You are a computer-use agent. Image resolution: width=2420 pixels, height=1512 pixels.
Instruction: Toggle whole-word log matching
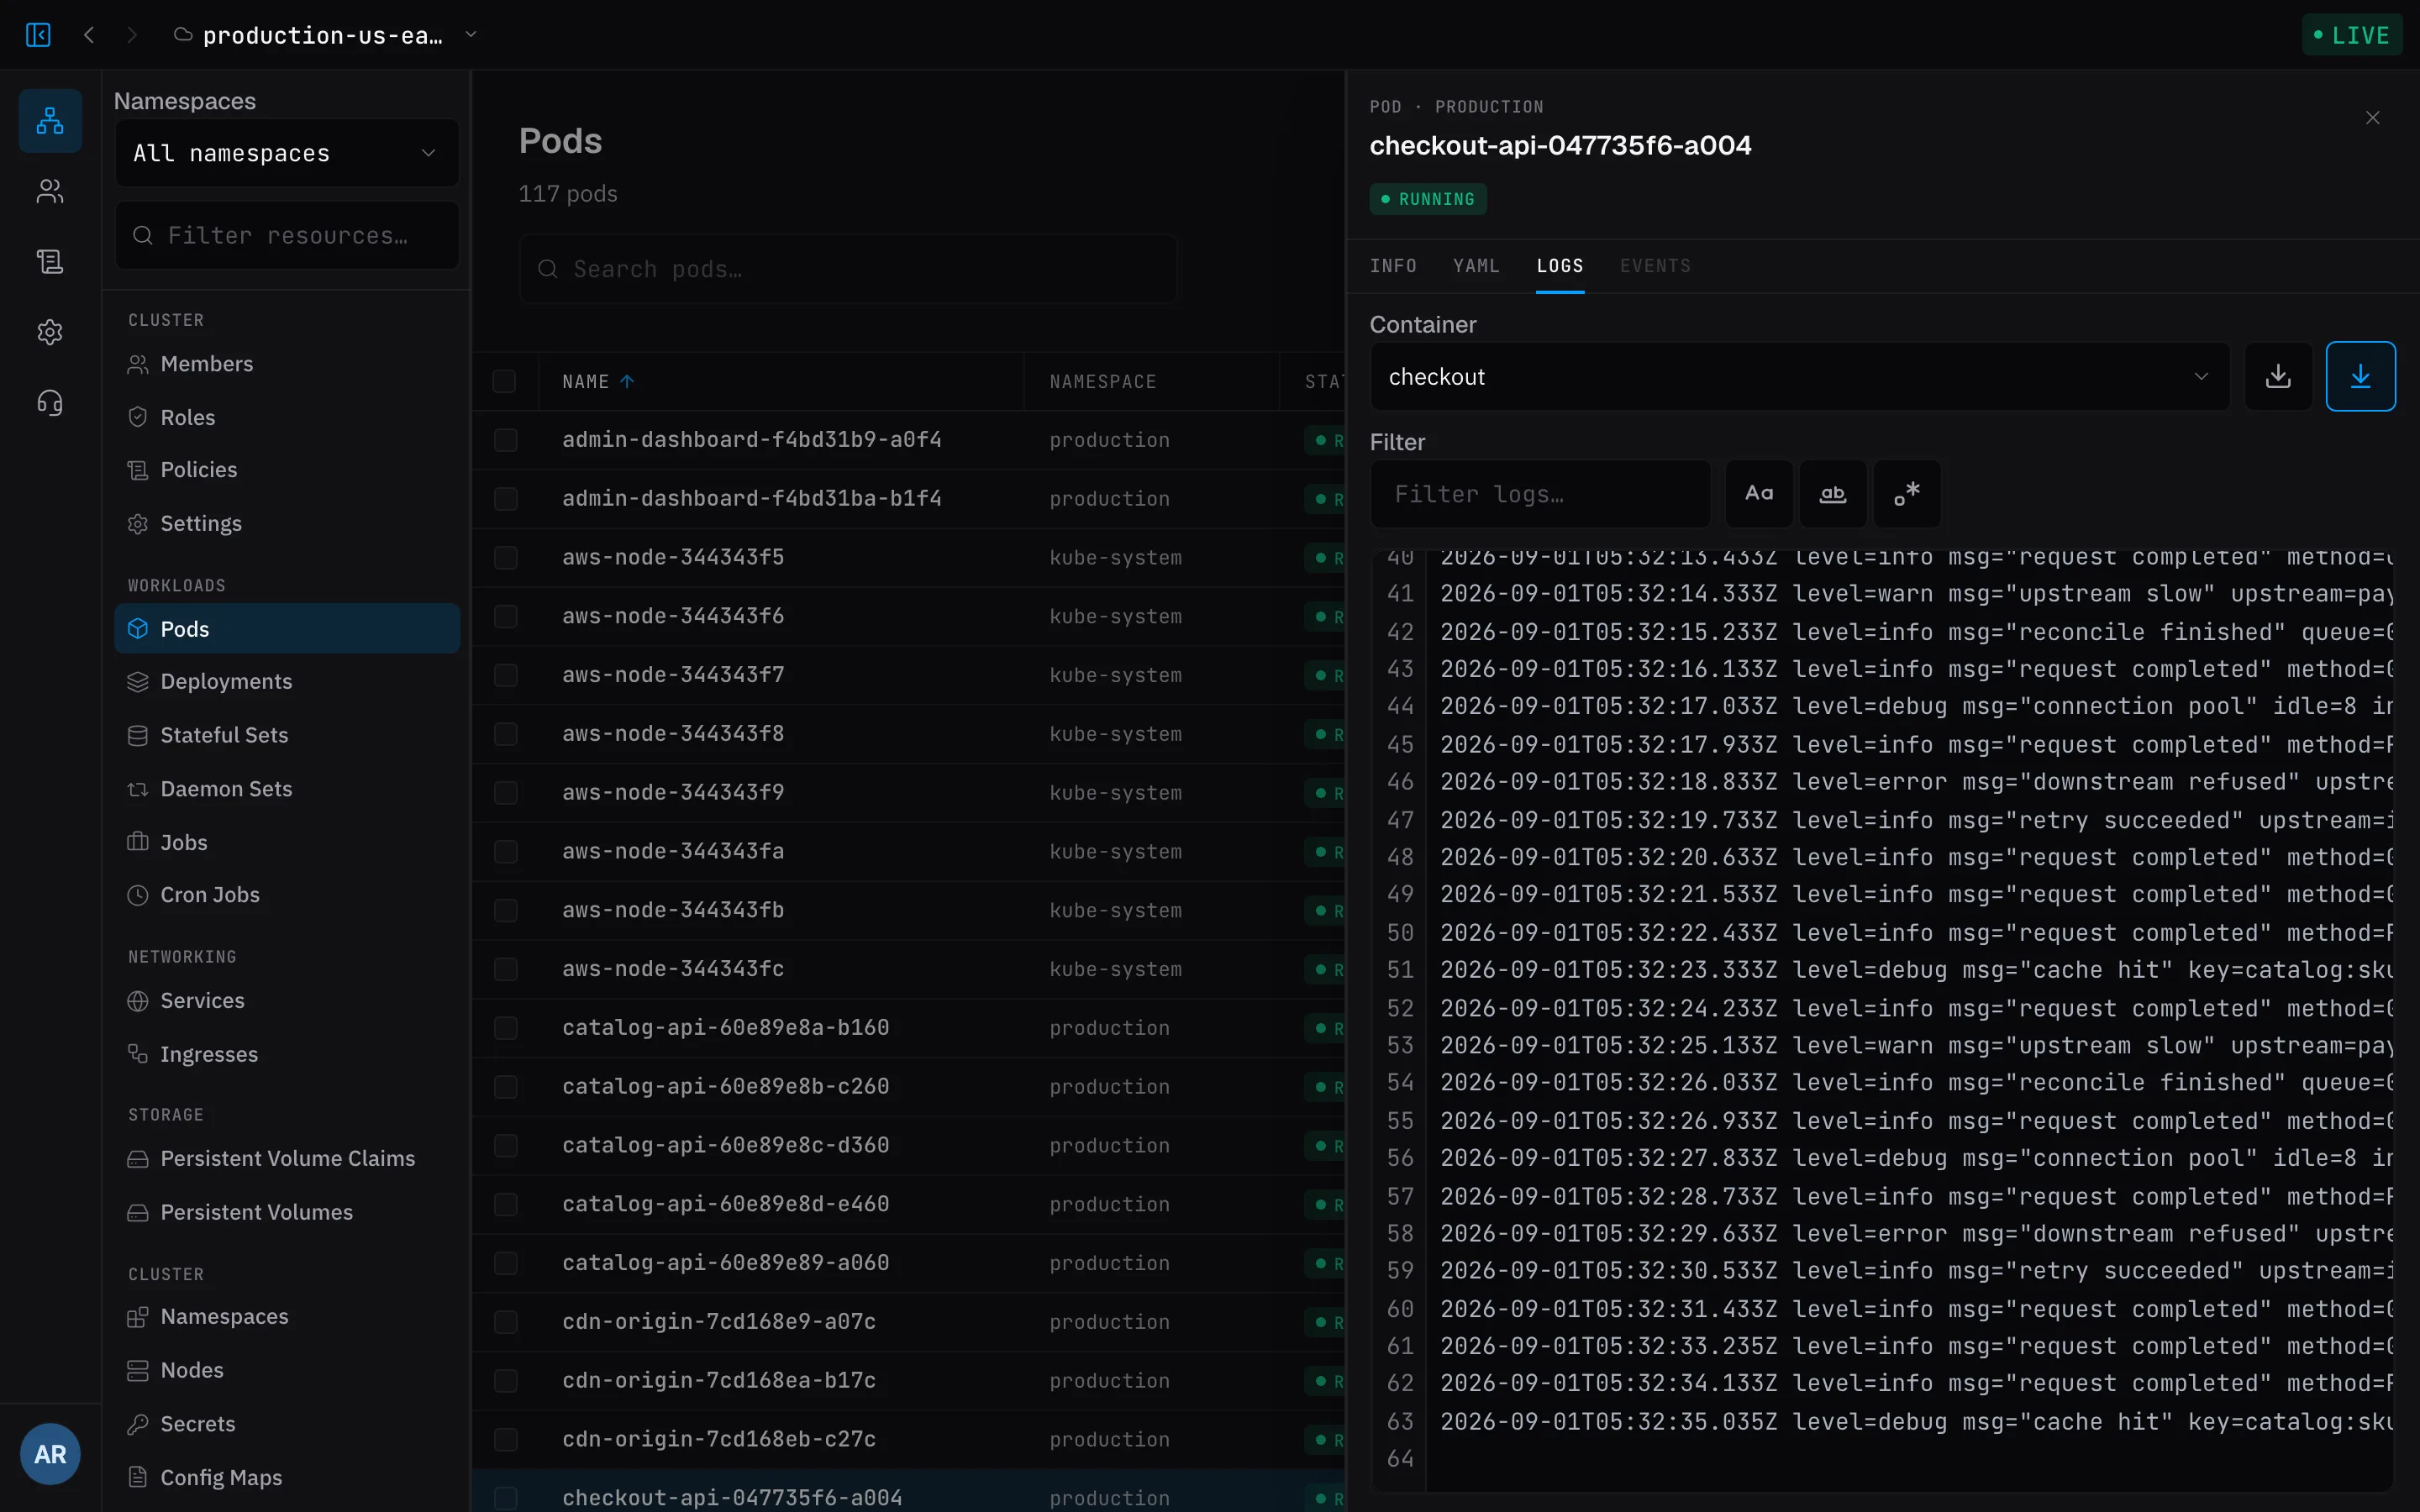(1832, 494)
